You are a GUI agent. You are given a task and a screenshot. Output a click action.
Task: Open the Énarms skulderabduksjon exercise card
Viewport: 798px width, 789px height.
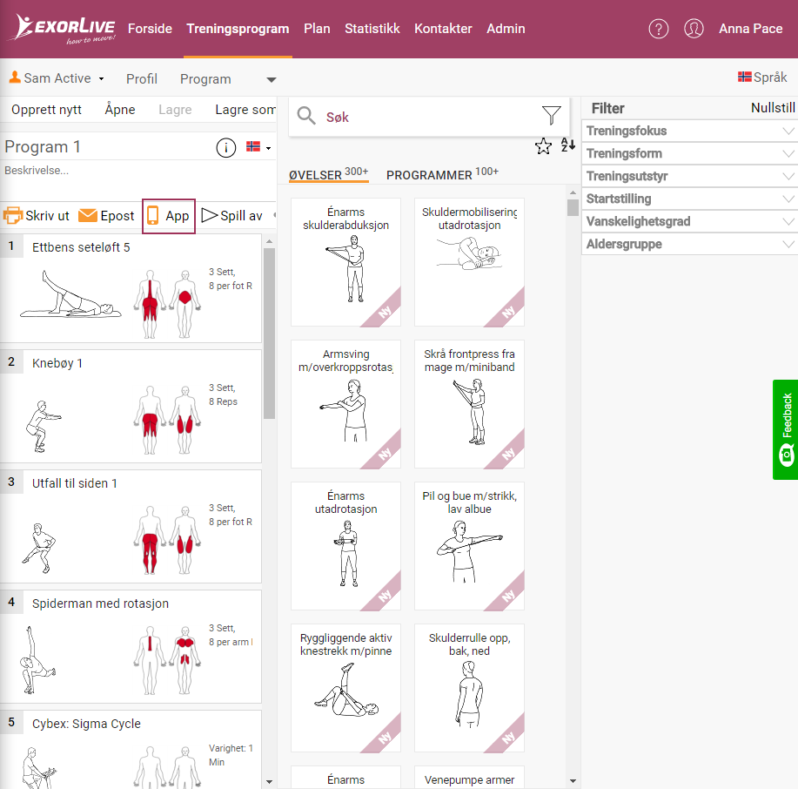(x=345, y=262)
